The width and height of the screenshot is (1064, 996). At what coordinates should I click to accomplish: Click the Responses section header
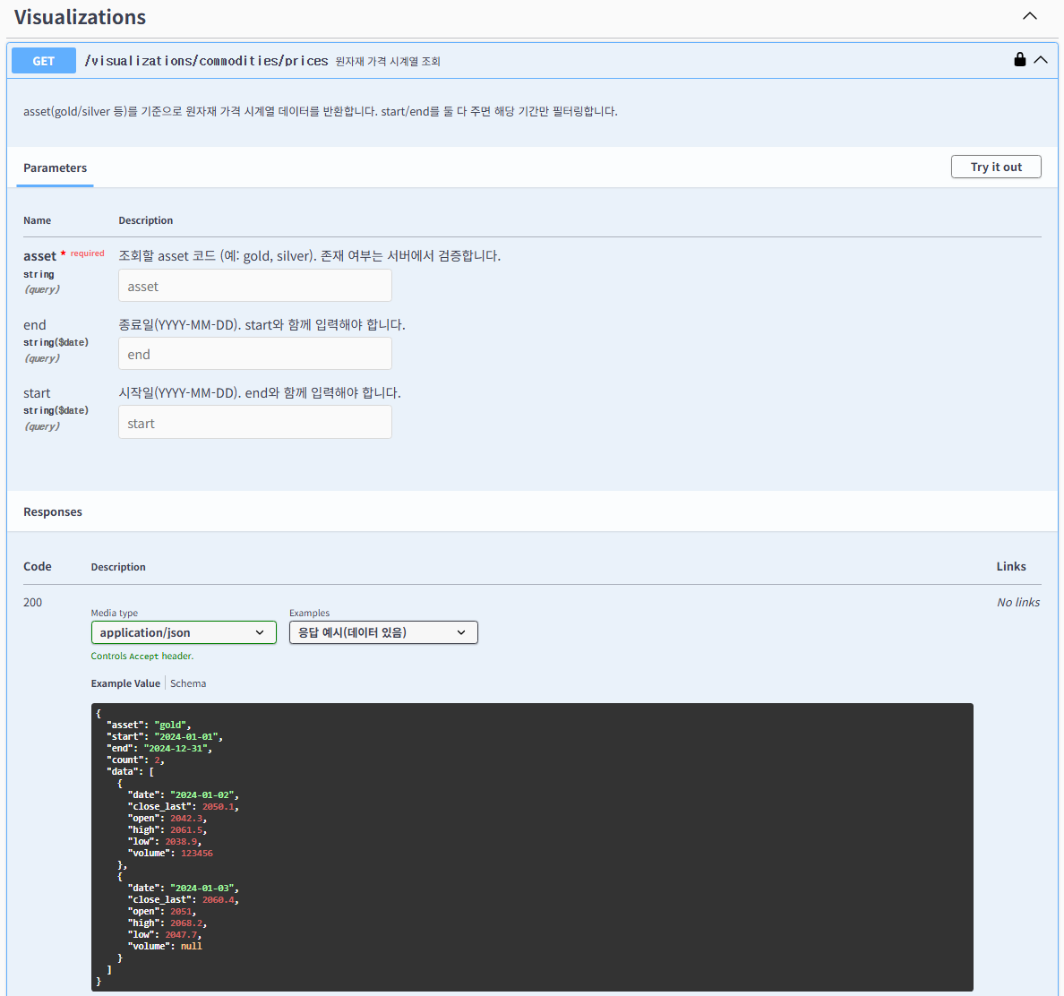(53, 512)
